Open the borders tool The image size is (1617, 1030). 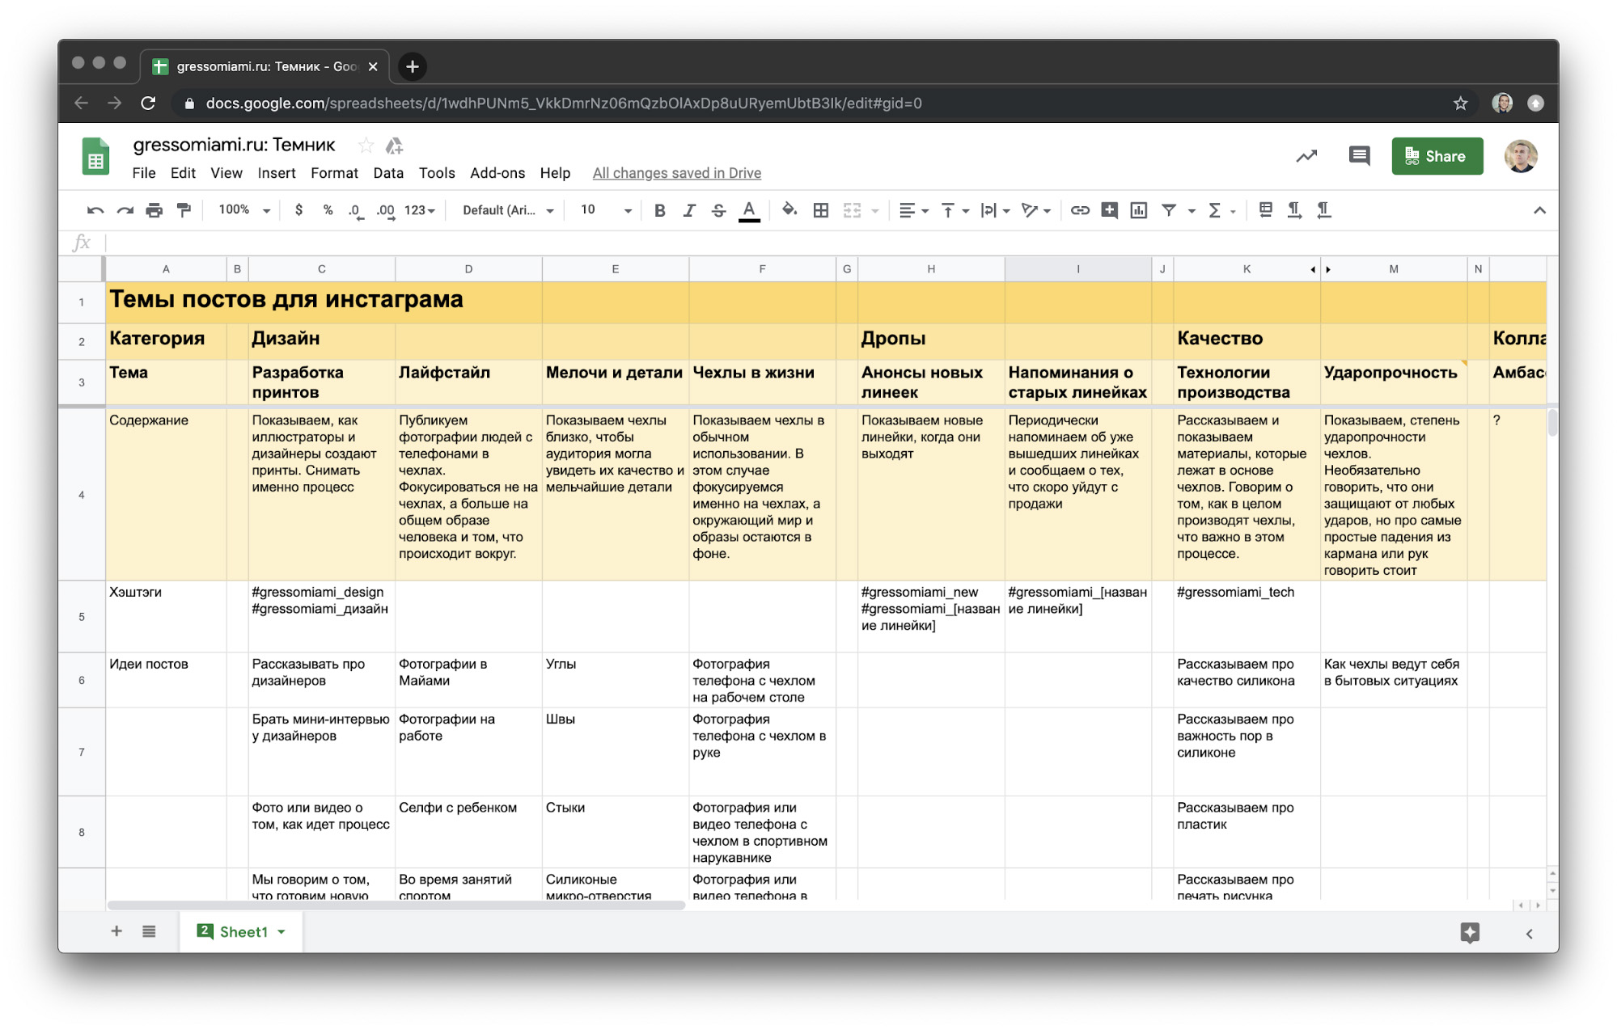821,210
